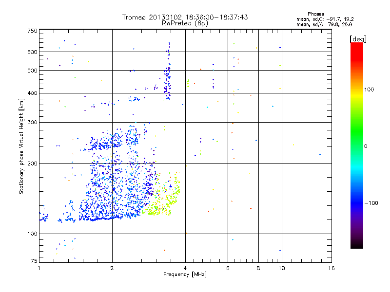Click the 'Phases' heading text

315,14
